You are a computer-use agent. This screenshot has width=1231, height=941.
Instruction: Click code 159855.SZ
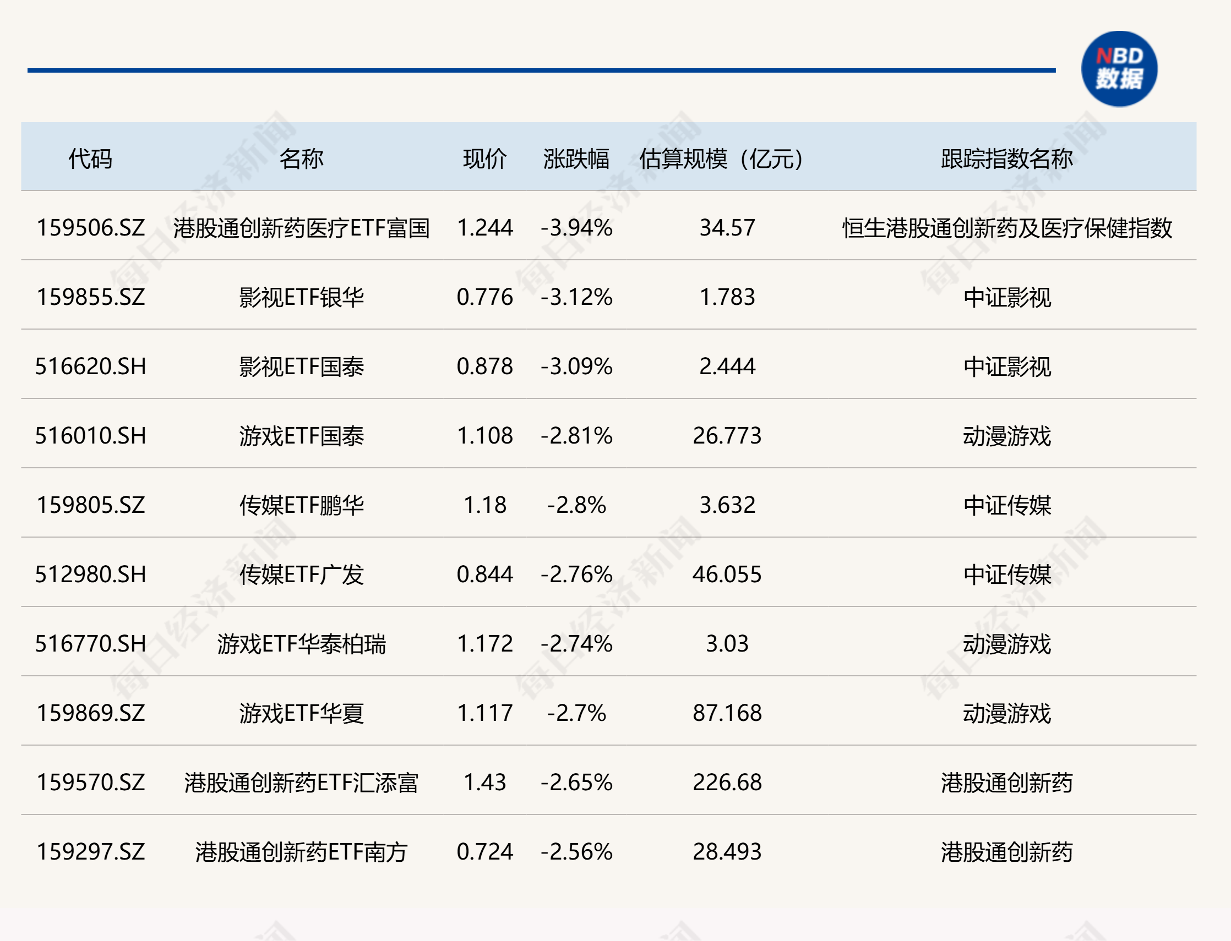tap(90, 297)
